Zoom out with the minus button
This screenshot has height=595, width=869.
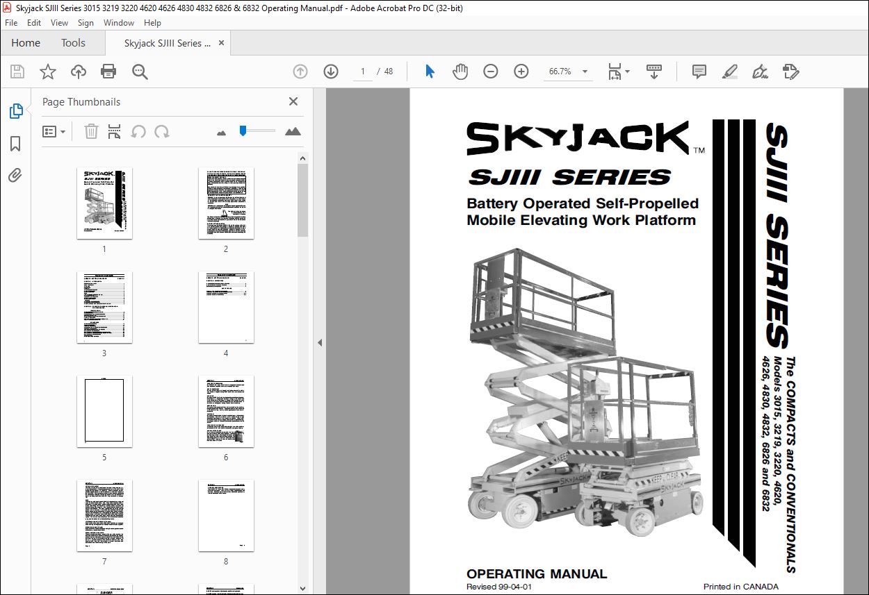(491, 71)
